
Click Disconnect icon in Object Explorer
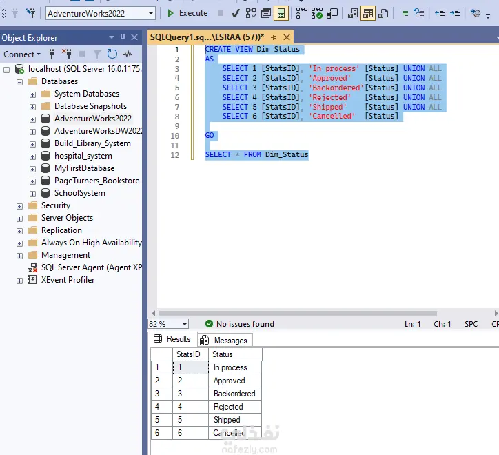point(67,54)
